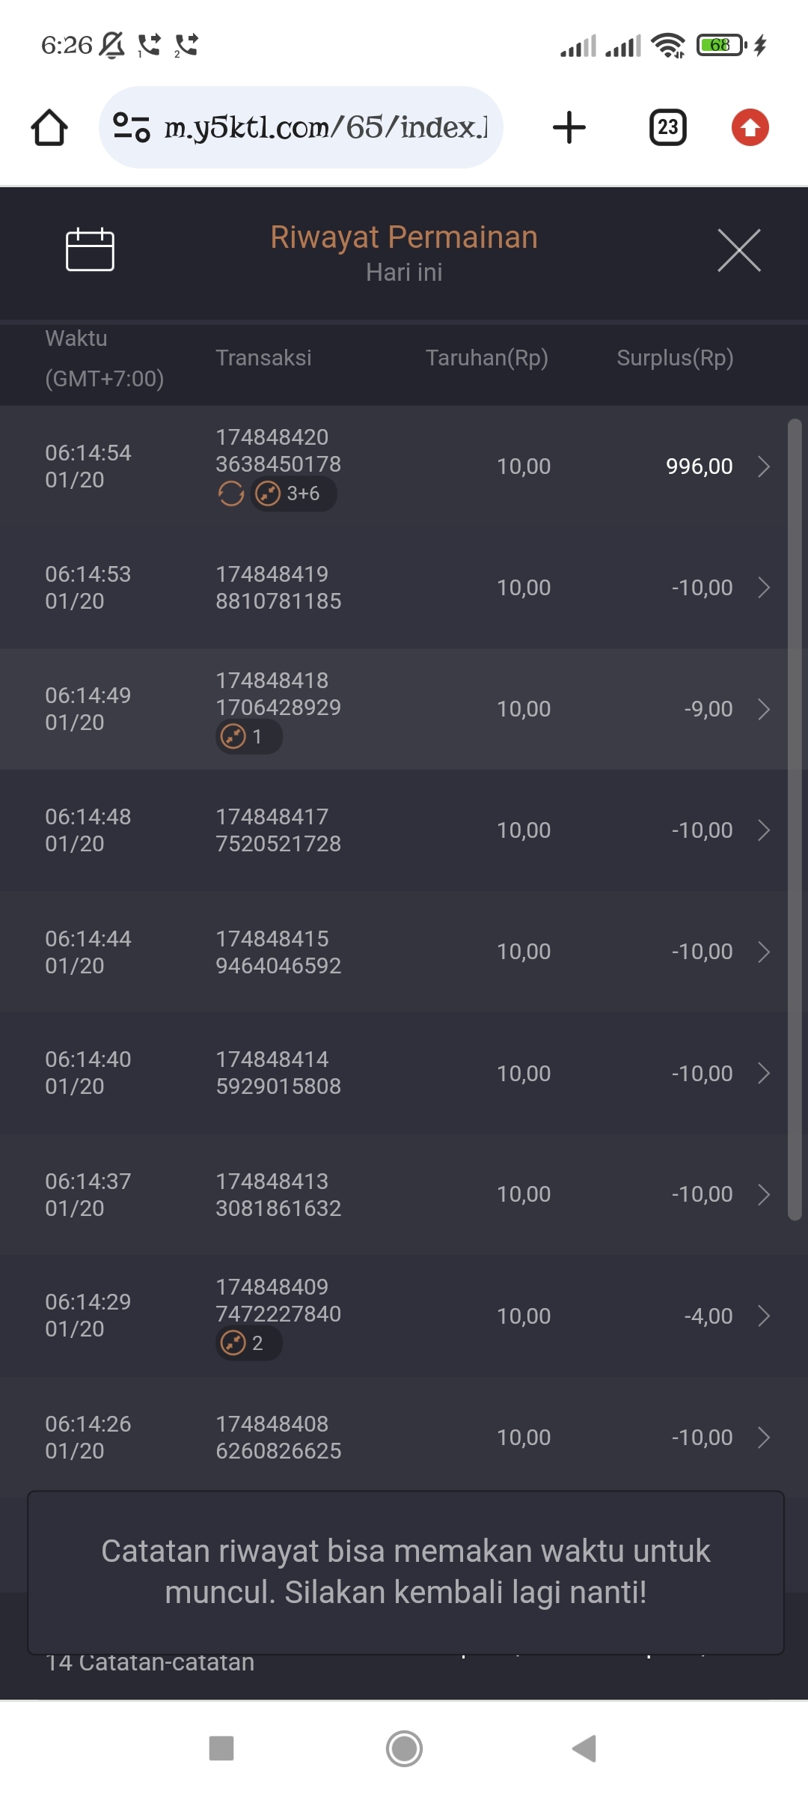Select transaction 174848415 9464046592

pos(278,952)
